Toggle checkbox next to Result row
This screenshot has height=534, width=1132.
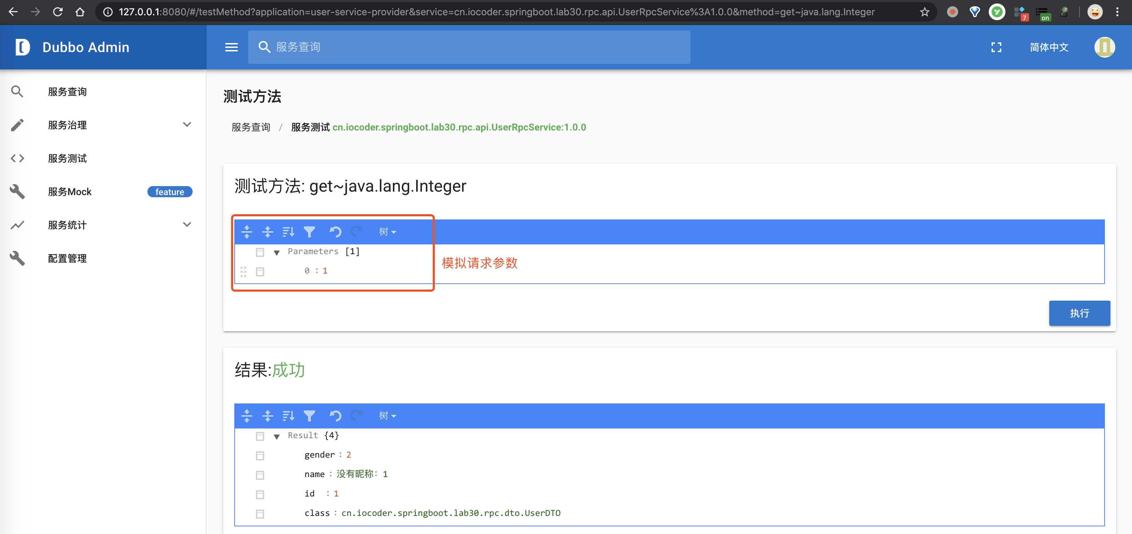[x=259, y=435]
